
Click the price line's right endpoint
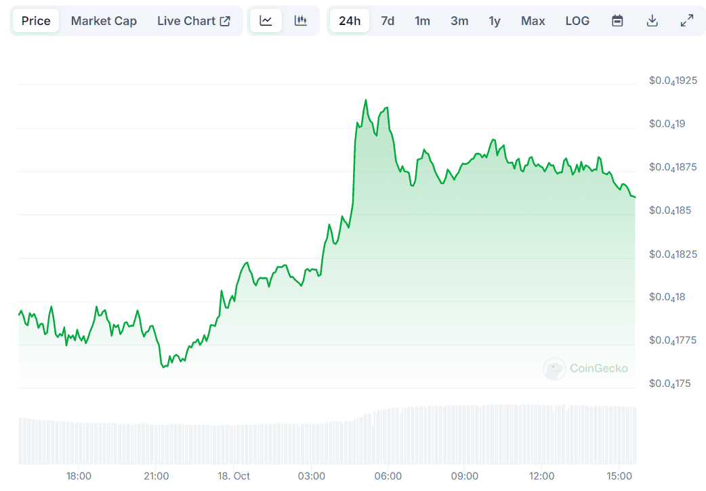pos(635,197)
